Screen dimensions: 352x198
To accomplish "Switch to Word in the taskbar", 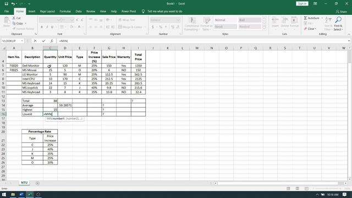I will 21,195.
